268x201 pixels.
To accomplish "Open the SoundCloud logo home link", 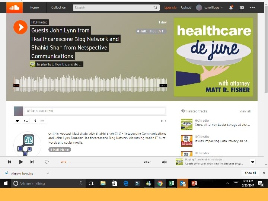I will coord(15,8).
